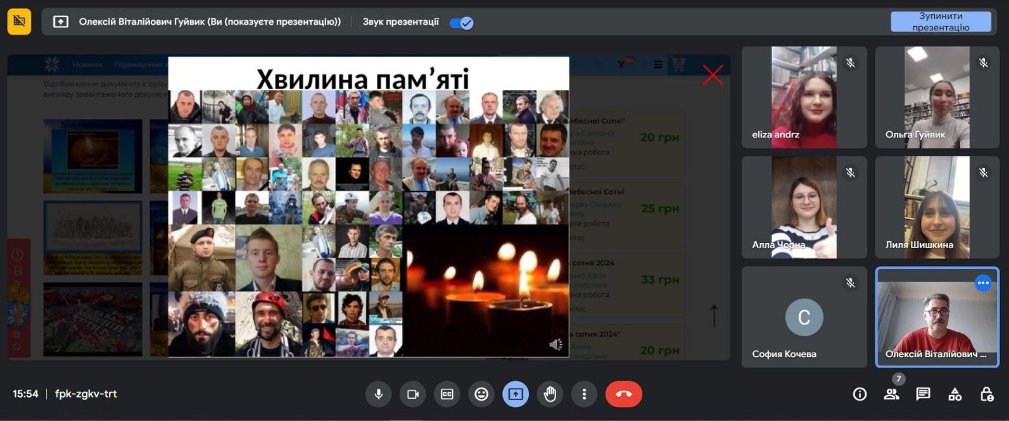This screenshot has width=1009, height=421.
Task: Open host controls lock icon
Action: (x=986, y=394)
